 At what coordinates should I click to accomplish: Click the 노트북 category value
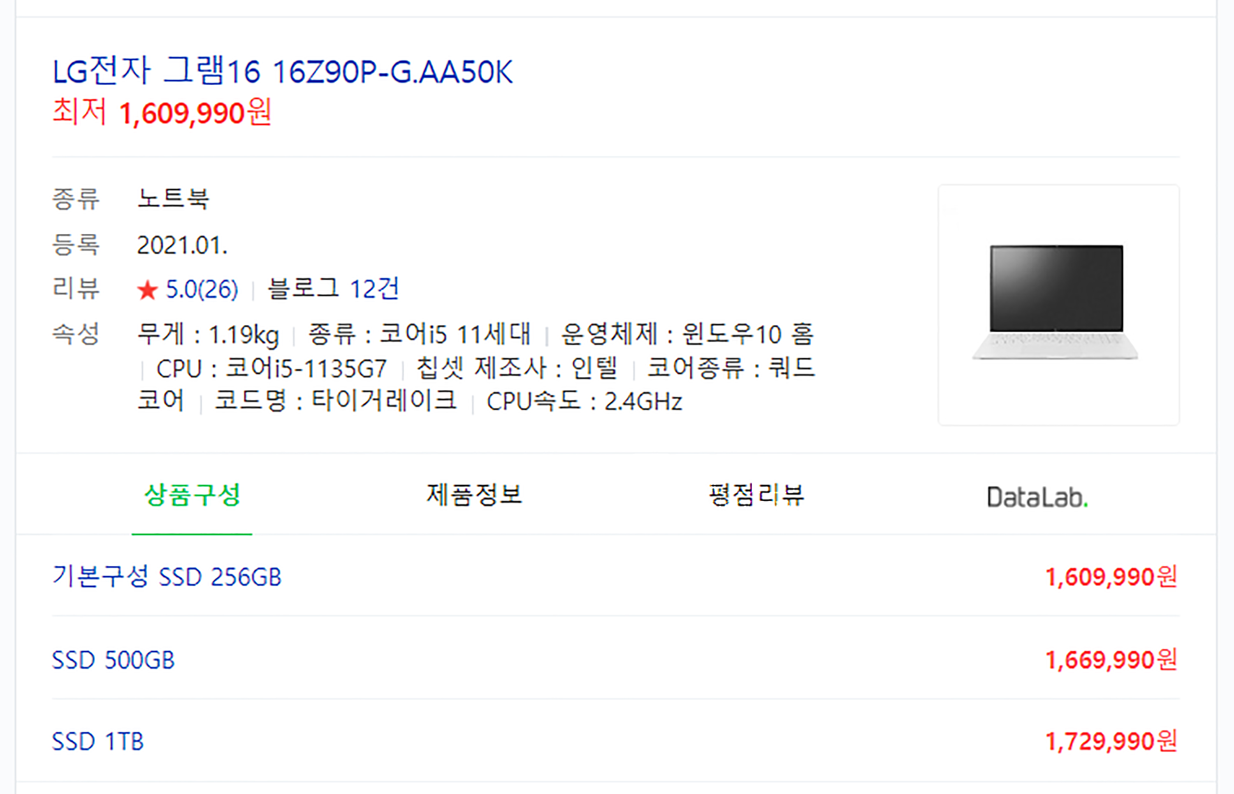pyautogui.click(x=173, y=199)
